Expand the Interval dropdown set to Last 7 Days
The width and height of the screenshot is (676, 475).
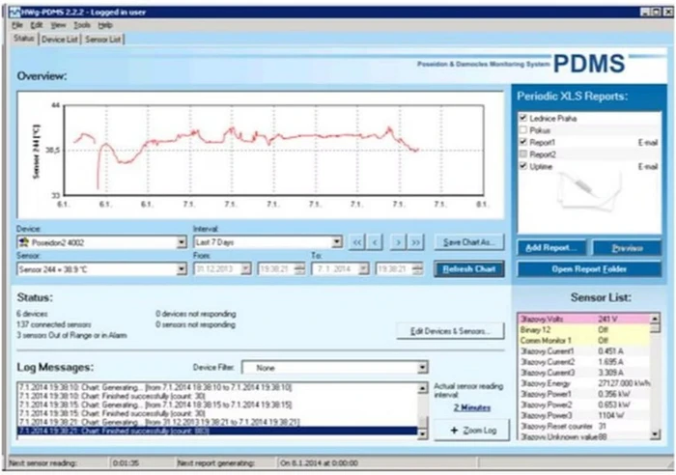pyautogui.click(x=337, y=242)
